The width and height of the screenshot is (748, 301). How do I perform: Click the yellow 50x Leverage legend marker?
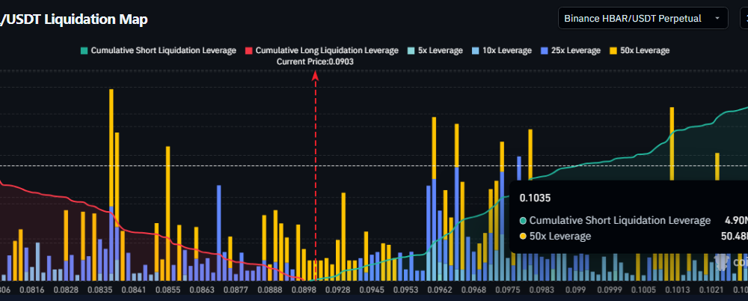(x=613, y=50)
